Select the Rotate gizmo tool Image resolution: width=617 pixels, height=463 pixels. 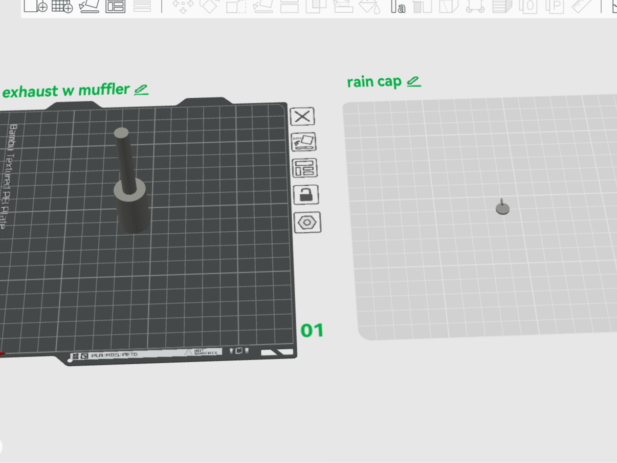click(209, 6)
